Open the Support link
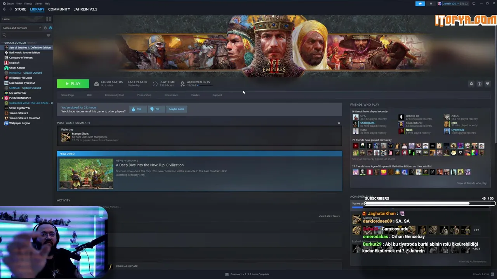 [x=217, y=95]
